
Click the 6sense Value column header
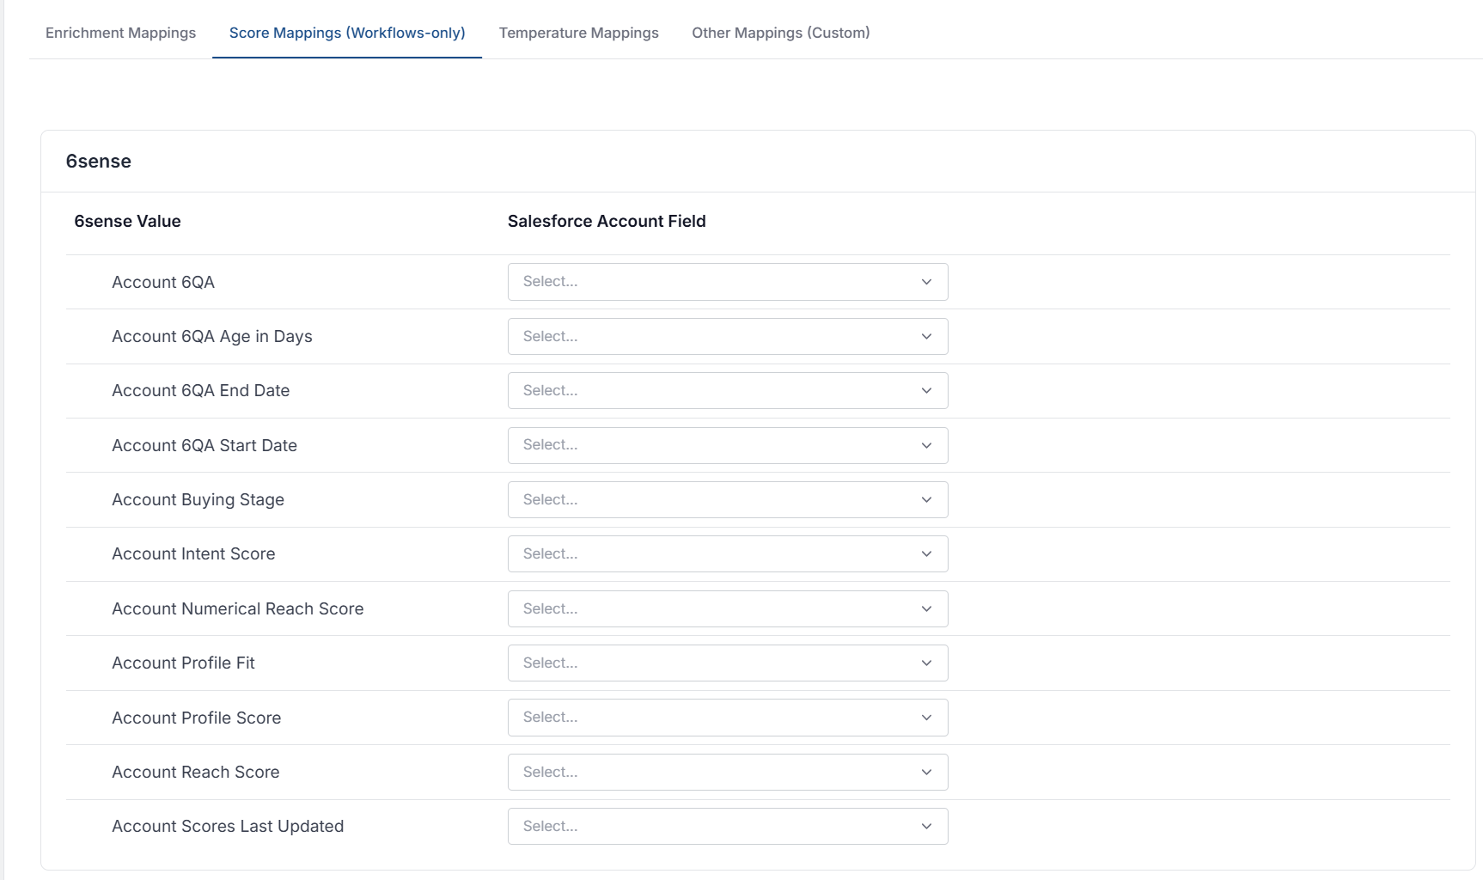click(x=127, y=221)
